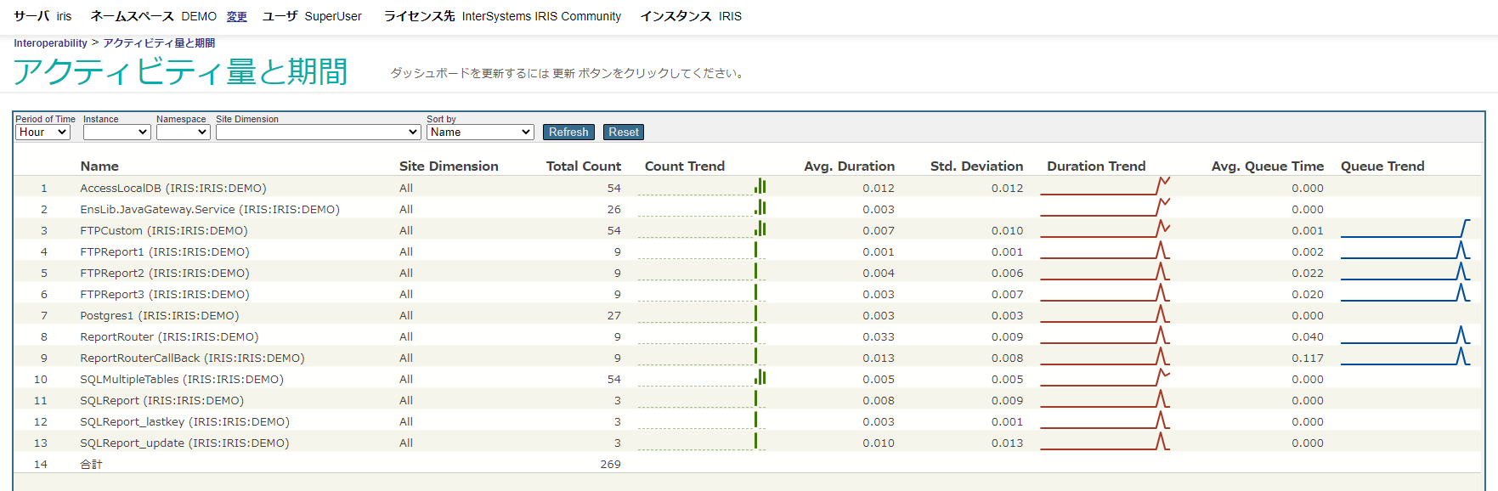Click the SQLMultipleTables count trend sparkline
Image resolution: width=1498 pixels, height=491 pixels.
(x=702, y=378)
